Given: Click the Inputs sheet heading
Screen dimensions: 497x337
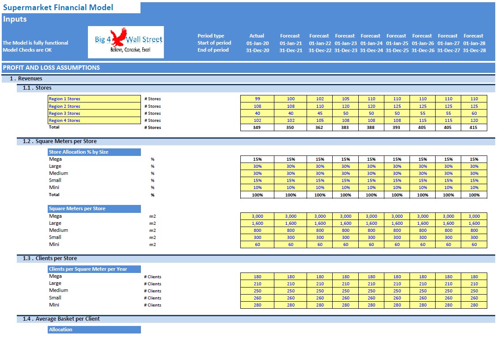Looking at the screenshot, I should pyautogui.click(x=15, y=19).
